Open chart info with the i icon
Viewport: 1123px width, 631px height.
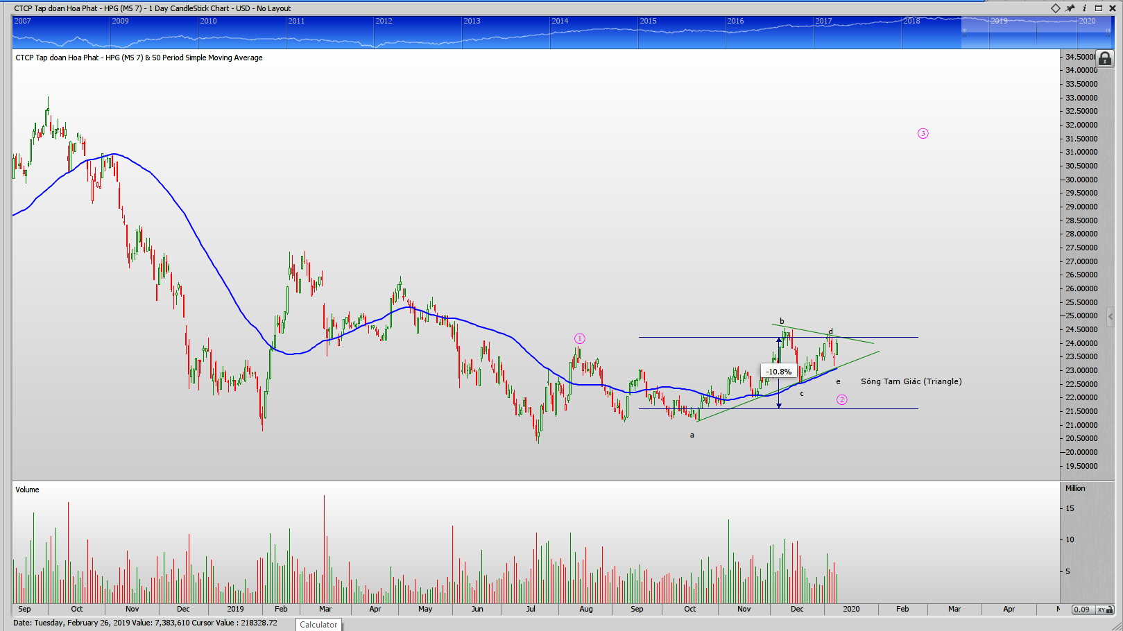[x=1084, y=8]
